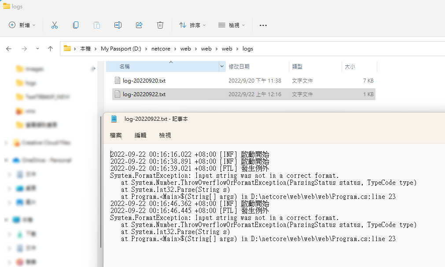Click log-20220922.txt file icon
The width and height of the screenshot is (445, 267).
[x=117, y=94]
